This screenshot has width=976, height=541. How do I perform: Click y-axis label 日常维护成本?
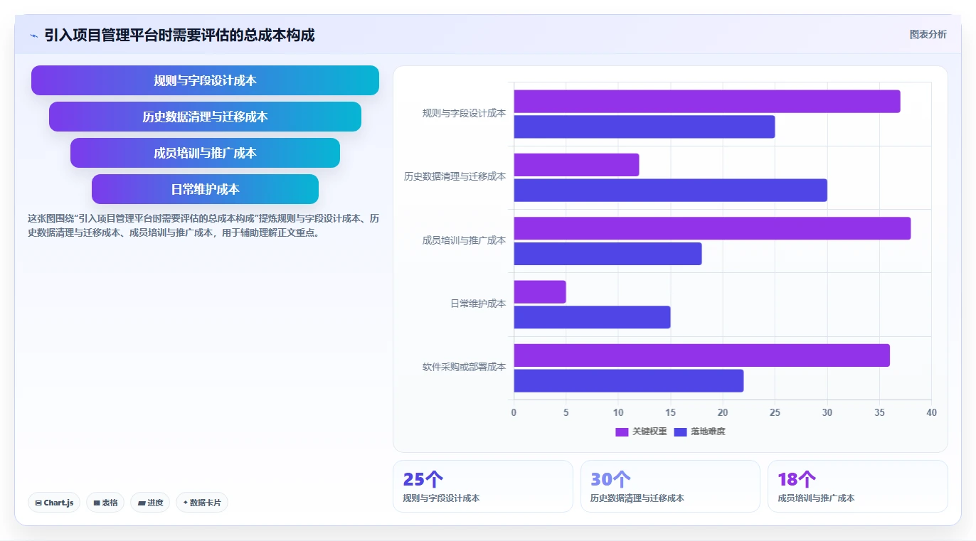click(478, 304)
